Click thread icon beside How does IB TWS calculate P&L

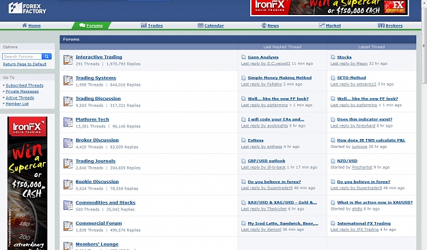click(x=333, y=140)
